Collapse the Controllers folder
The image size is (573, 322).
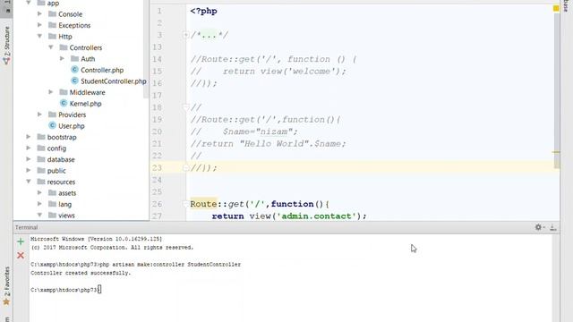coord(51,47)
